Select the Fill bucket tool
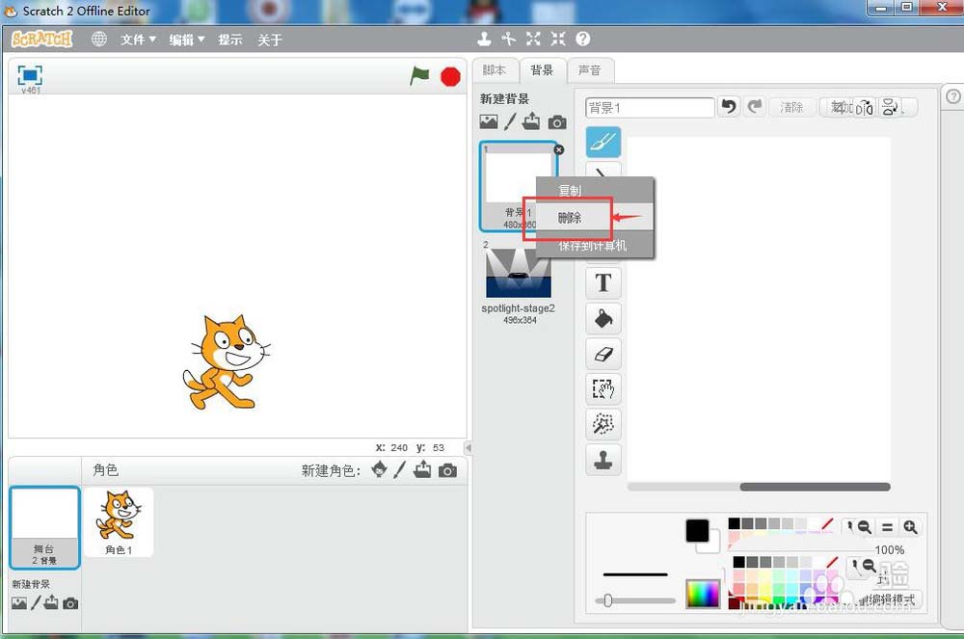 click(x=603, y=318)
